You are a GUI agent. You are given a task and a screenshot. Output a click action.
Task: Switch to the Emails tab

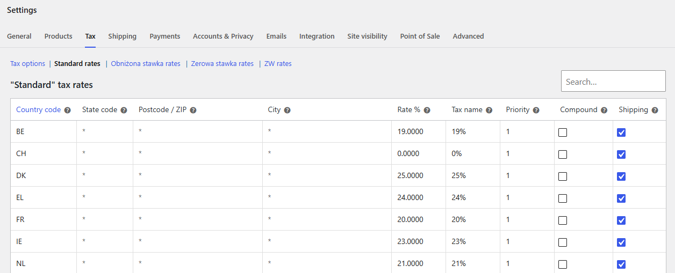[276, 36]
